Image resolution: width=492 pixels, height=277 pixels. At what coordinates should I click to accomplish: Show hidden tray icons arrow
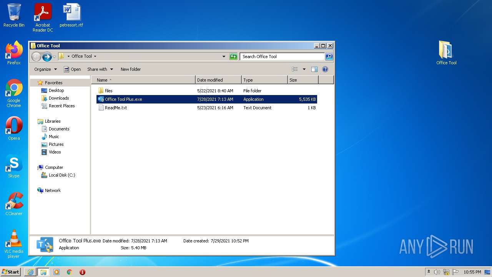[429, 272]
